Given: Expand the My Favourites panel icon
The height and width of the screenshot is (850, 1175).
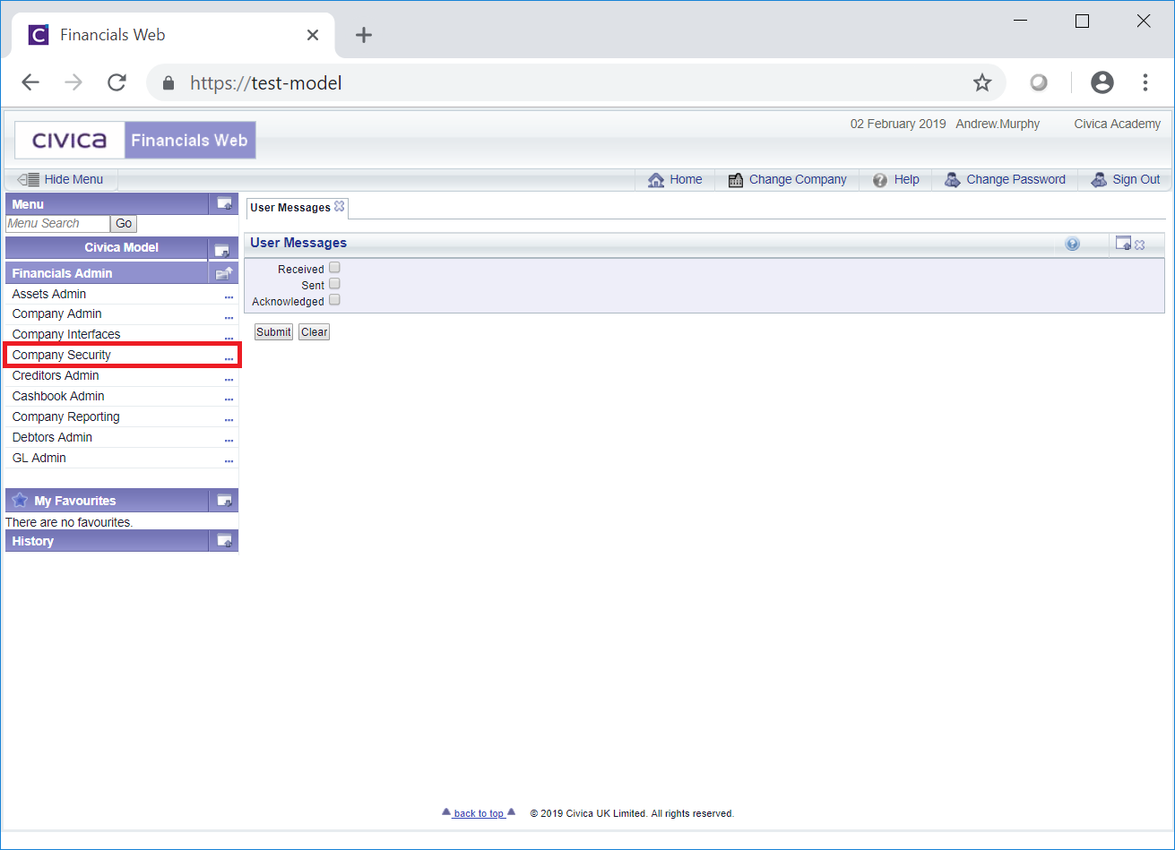Looking at the screenshot, I should click(x=224, y=501).
